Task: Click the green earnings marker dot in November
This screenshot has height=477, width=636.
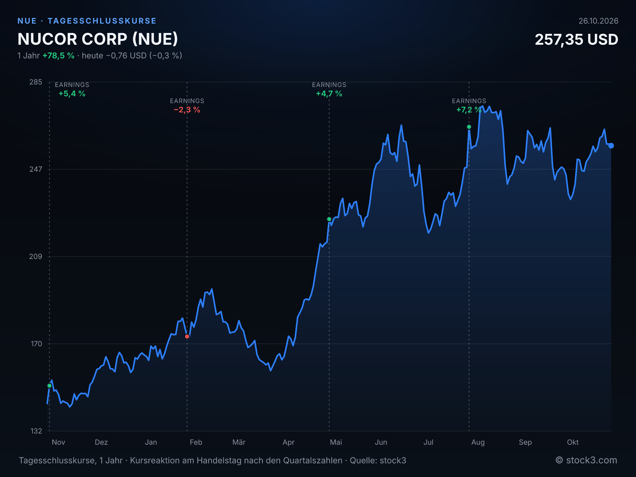Action: [x=49, y=386]
